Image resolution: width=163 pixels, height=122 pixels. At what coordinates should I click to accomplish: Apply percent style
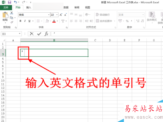(127, 21)
